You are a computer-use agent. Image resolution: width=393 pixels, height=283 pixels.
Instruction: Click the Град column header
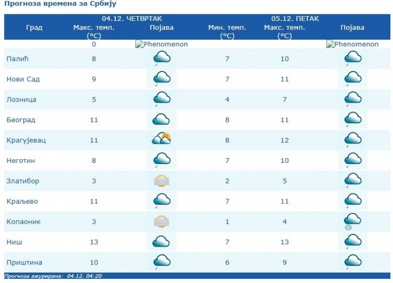point(34,28)
